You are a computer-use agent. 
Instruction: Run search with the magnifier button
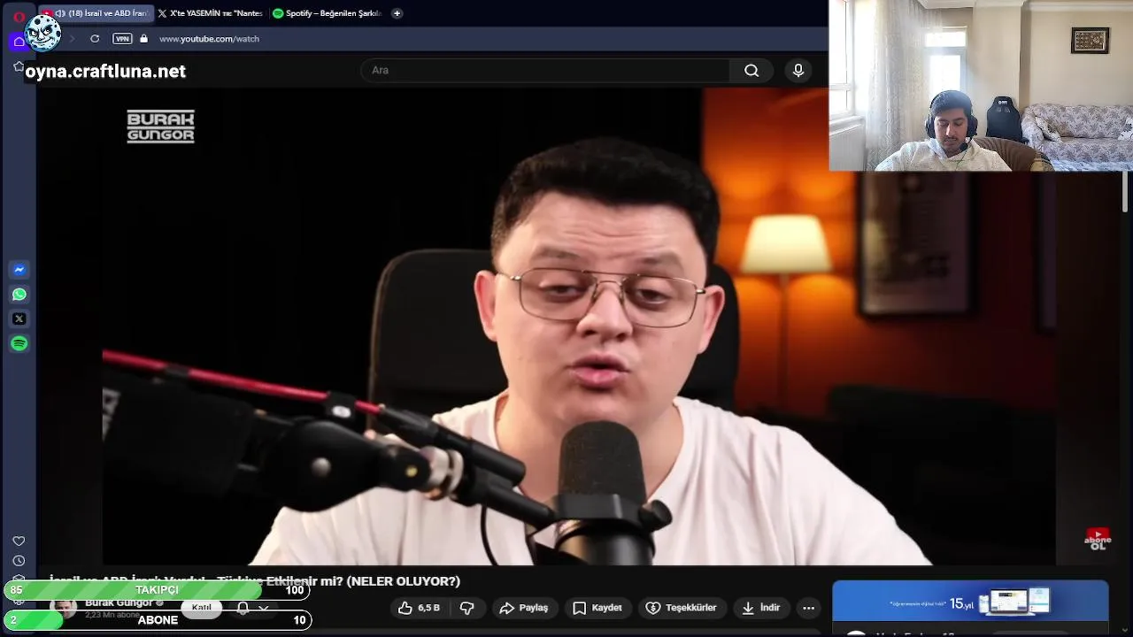click(751, 71)
